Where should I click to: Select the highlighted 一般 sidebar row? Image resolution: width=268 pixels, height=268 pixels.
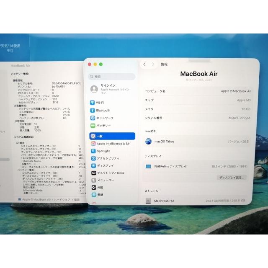pos(112,136)
